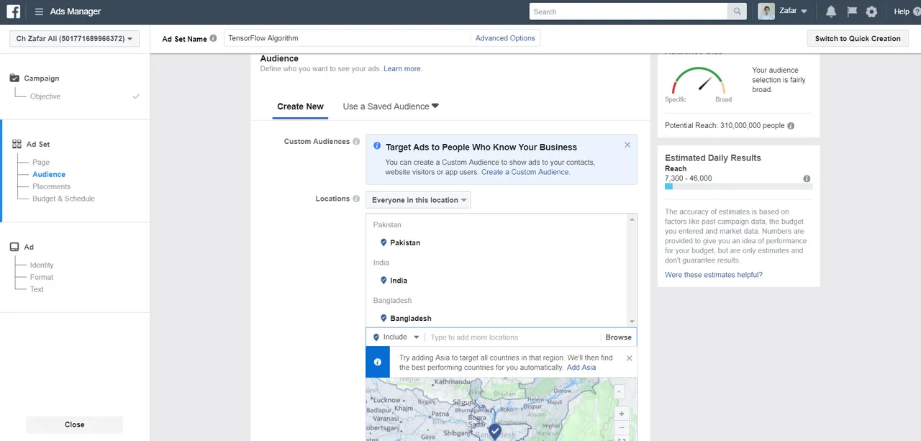Open the Learn more link under Audience
This screenshot has height=441, width=921.
(402, 69)
